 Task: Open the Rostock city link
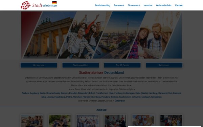(114, 97)
